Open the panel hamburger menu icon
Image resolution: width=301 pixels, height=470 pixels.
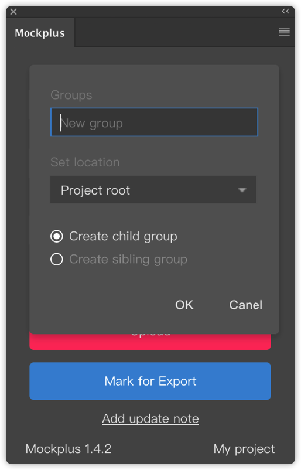click(x=284, y=32)
